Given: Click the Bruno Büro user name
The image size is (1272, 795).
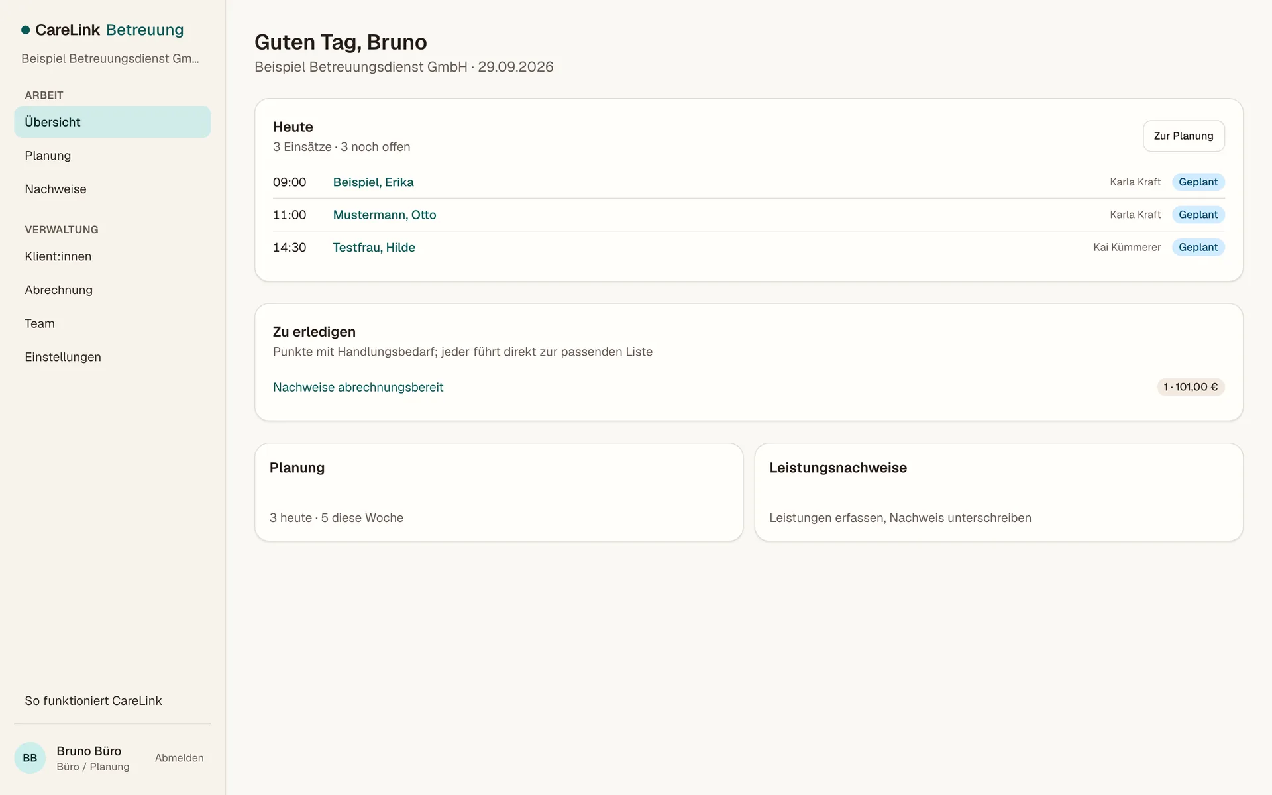Looking at the screenshot, I should [89, 751].
